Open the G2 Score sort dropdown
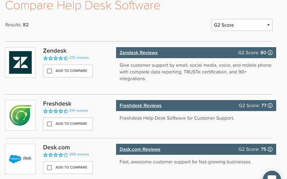 point(242,25)
